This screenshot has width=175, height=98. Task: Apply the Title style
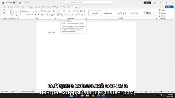pyautogui.click(x=147, y=13)
